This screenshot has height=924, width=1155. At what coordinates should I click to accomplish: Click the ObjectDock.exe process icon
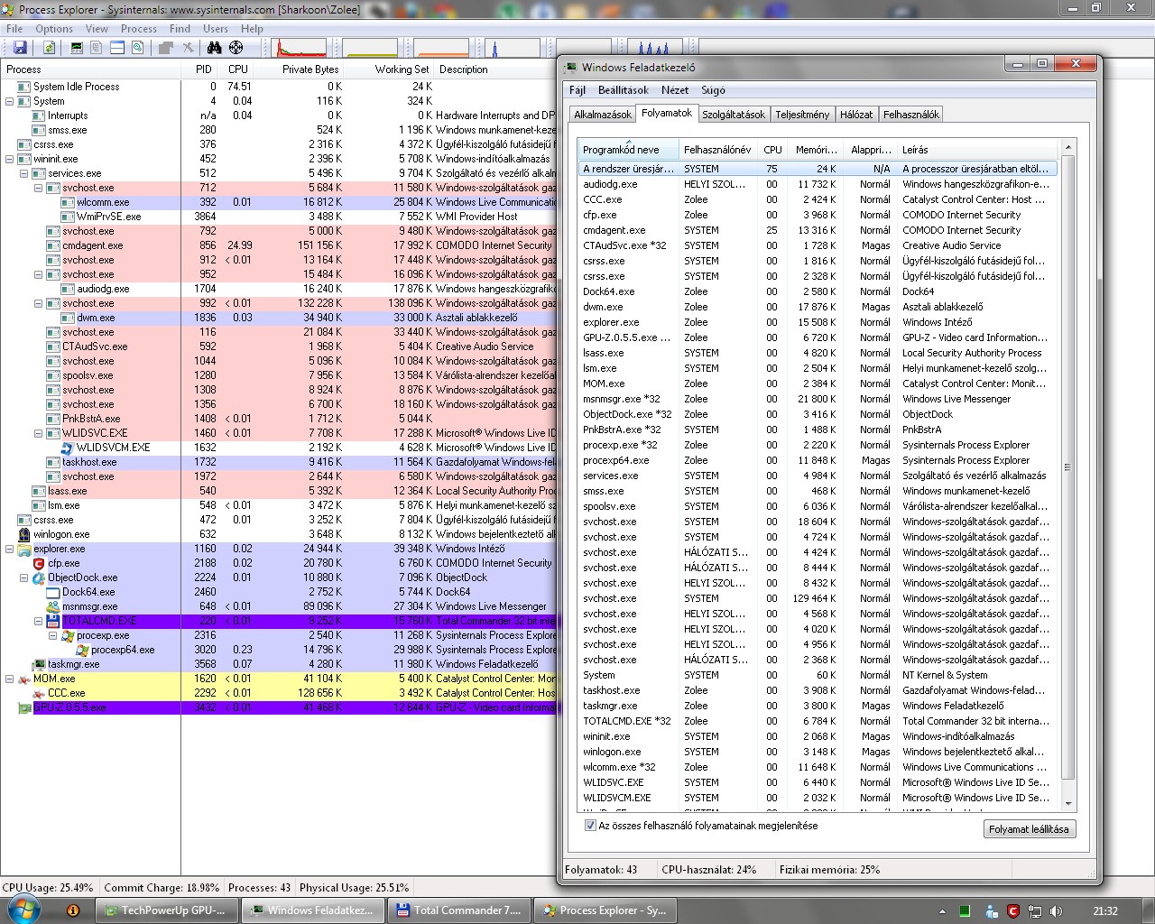[39, 577]
